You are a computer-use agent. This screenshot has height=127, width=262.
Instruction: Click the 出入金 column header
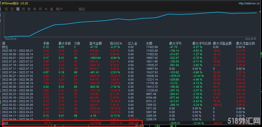133,44
